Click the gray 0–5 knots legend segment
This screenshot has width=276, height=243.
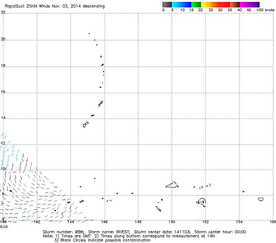[x=167, y=4]
